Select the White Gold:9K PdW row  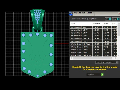point(94,44)
